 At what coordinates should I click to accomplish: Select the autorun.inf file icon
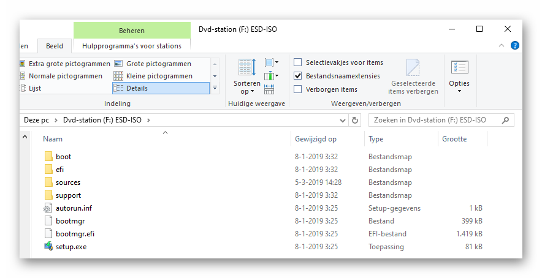coord(48,208)
